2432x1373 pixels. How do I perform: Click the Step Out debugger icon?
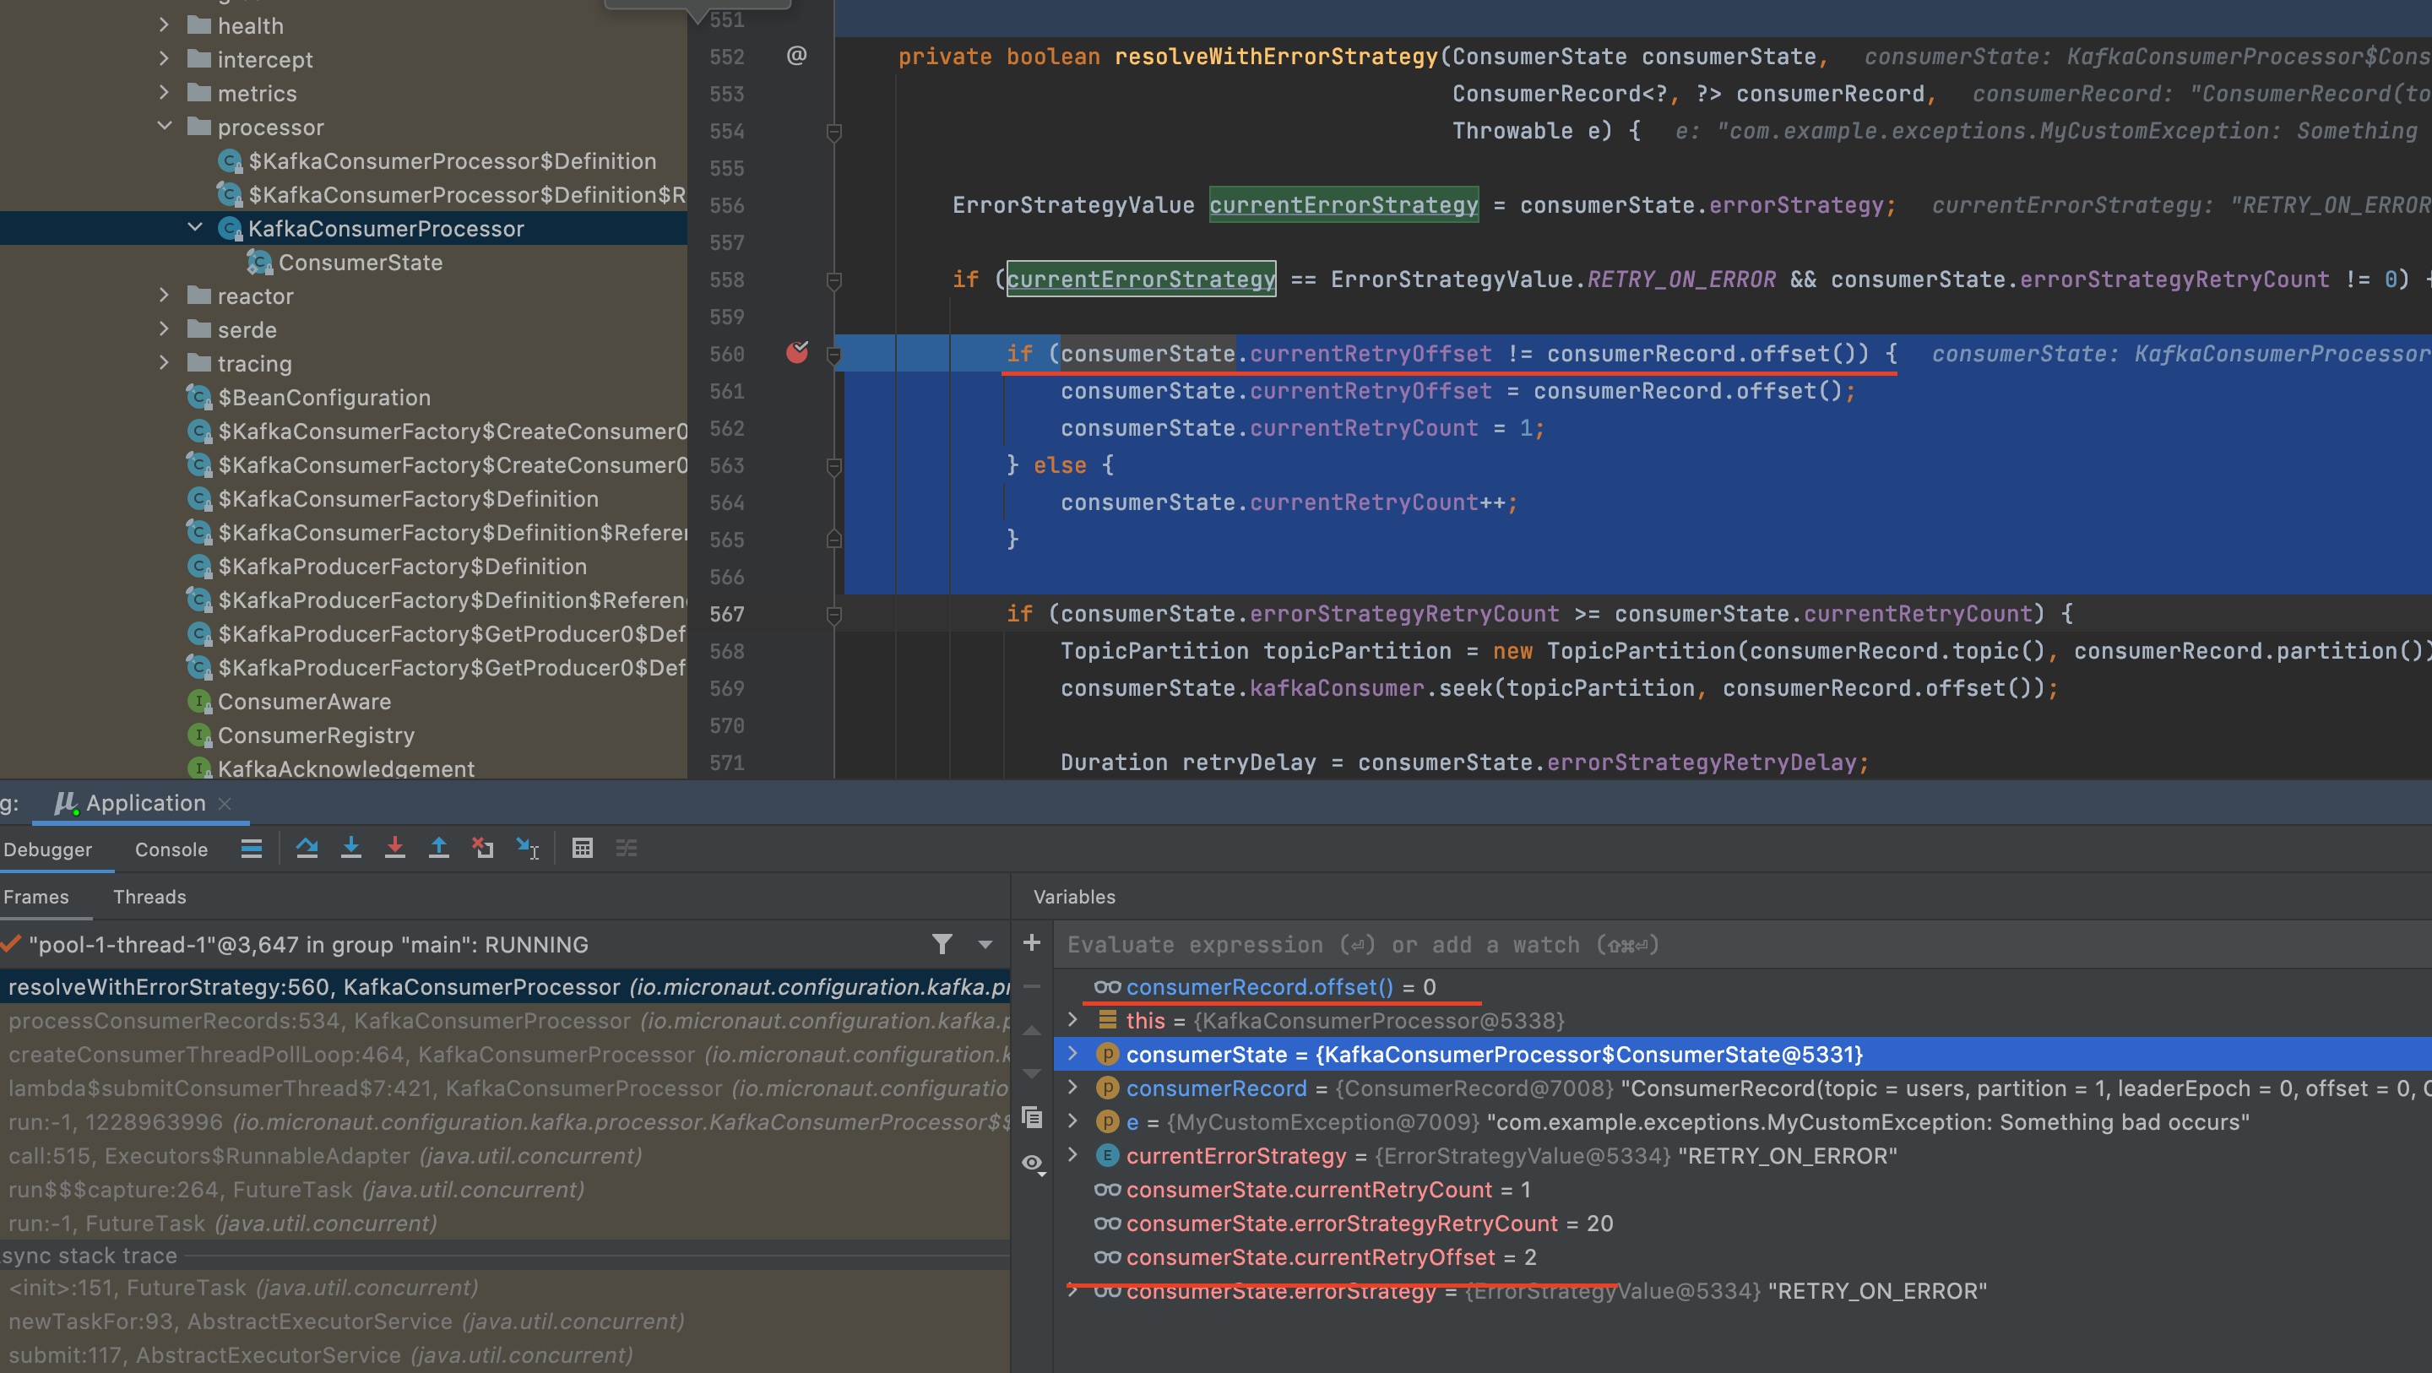(439, 848)
